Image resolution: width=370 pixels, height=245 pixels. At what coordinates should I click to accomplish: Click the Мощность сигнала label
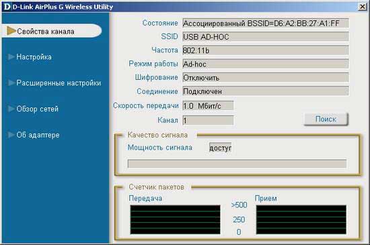(160, 147)
